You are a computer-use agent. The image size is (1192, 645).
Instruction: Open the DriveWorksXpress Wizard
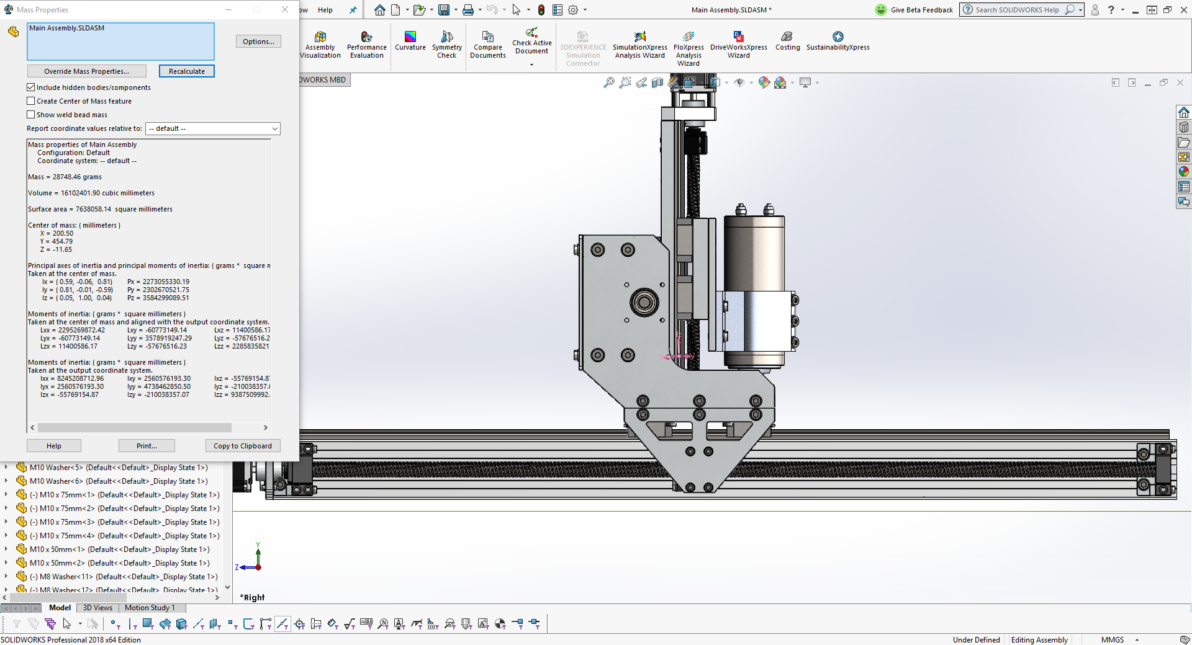(738, 45)
